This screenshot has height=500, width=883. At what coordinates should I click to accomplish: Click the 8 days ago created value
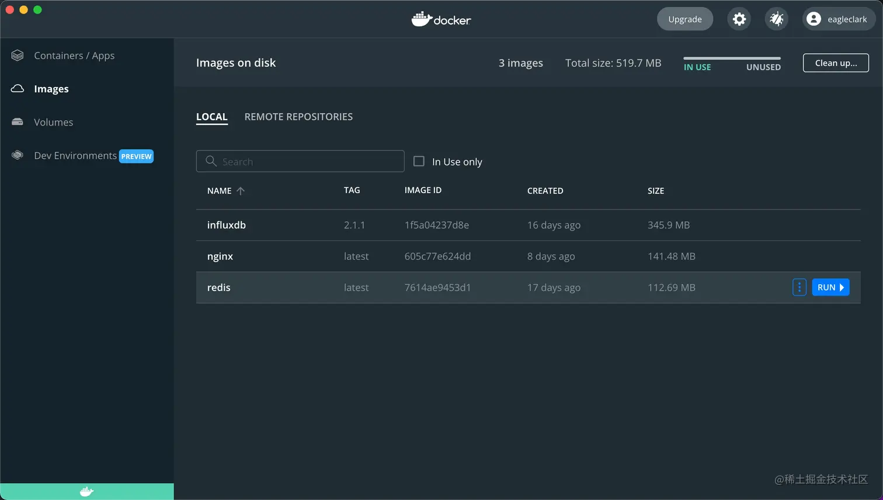(x=551, y=256)
